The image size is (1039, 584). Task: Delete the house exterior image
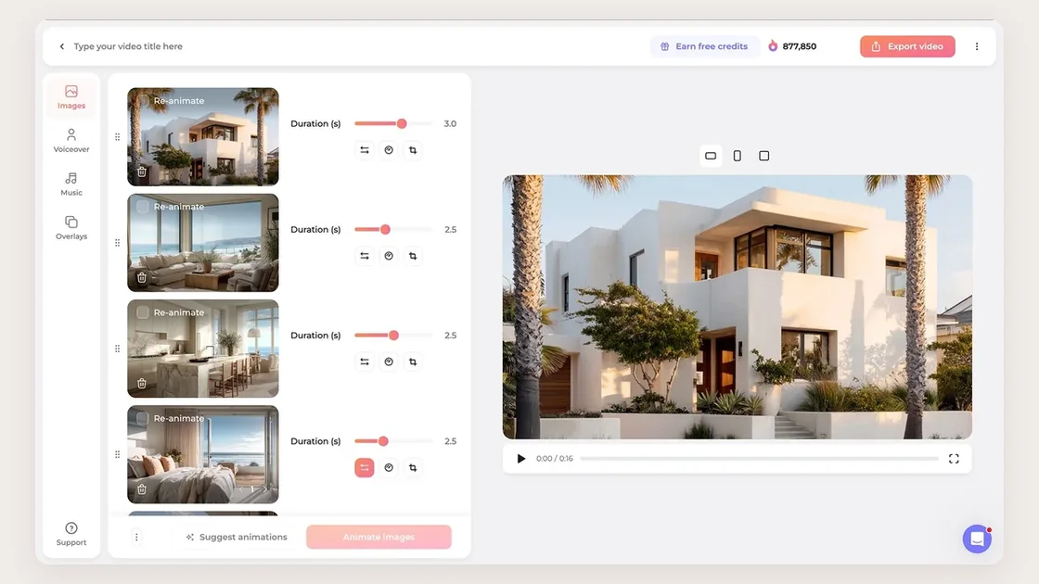pos(142,171)
